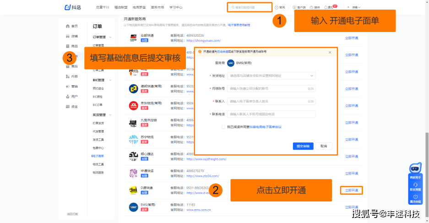The image size is (429, 223).
Task: Click the 京东物流 JDL logo
Action: point(133,106)
